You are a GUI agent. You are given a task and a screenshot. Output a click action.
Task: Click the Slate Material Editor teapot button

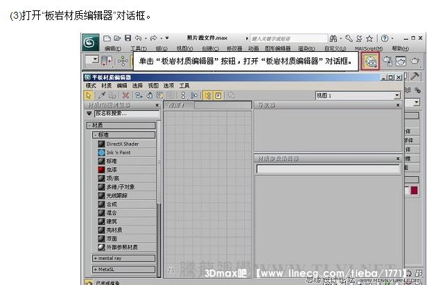coord(371,62)
